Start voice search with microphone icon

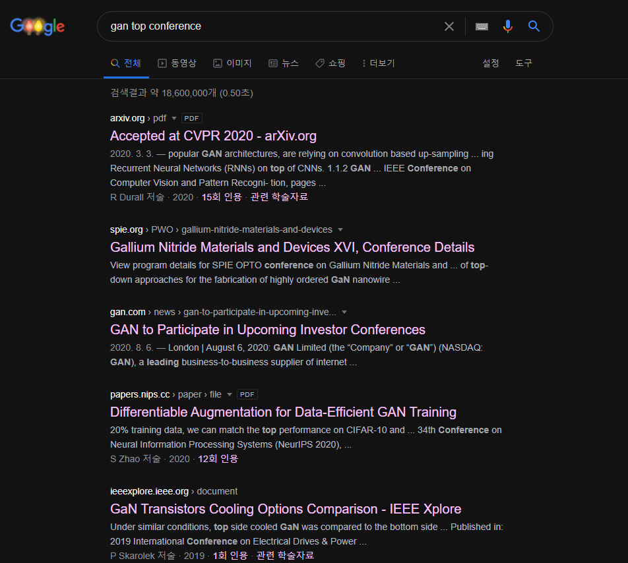coord(507,26)
